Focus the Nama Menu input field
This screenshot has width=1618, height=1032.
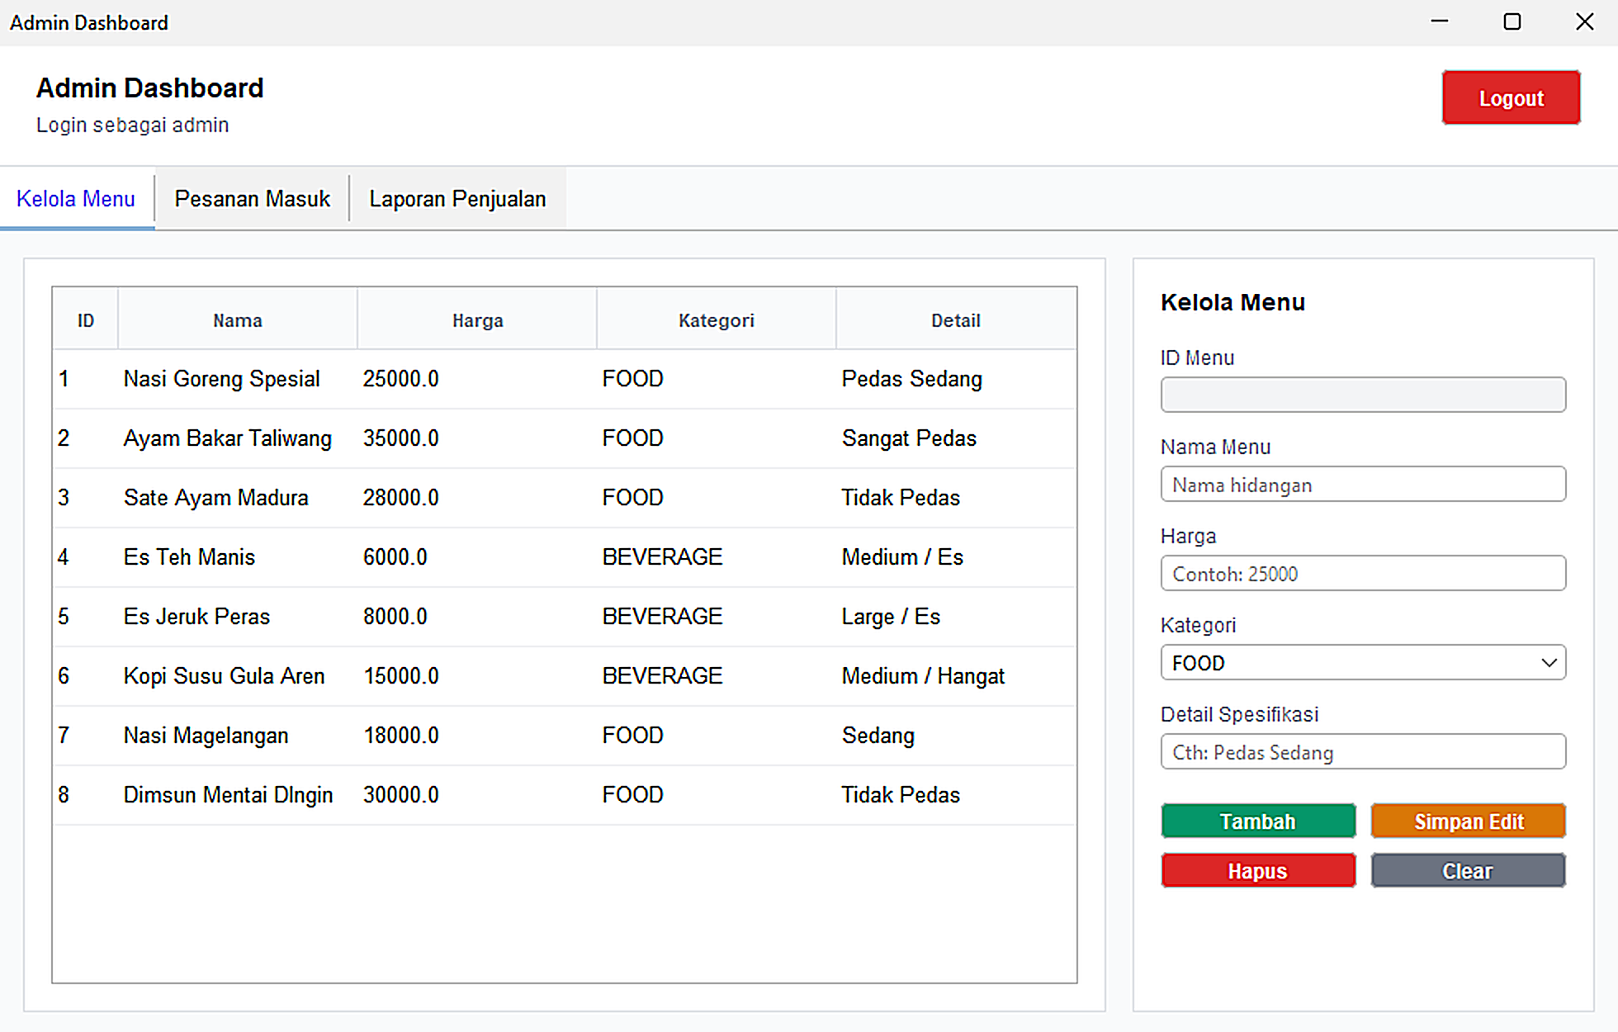coord(1363,485)
